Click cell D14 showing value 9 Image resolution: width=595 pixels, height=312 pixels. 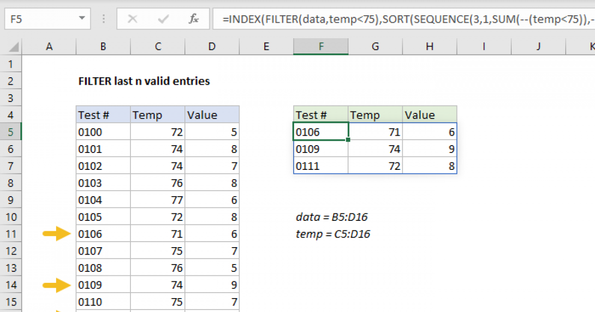212,284
